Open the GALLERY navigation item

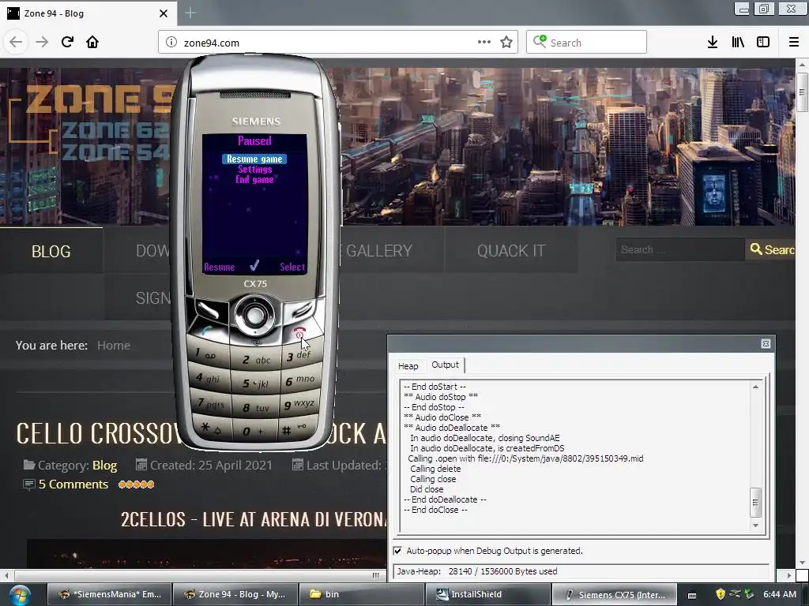coord(379,251)
